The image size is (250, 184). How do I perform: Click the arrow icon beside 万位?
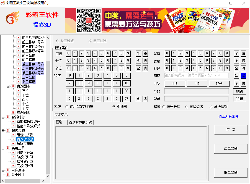[19, 91]
